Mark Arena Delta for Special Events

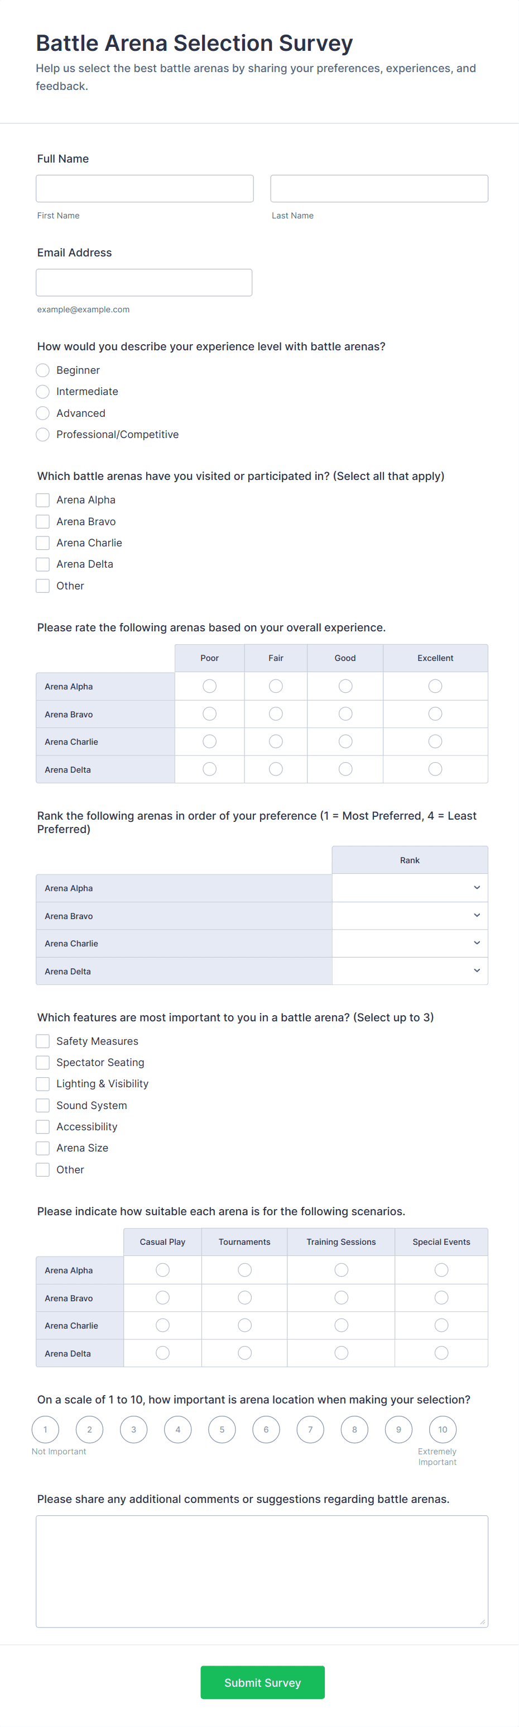(441, 1353)
